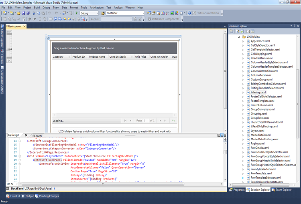Open the Server Explorer side tab
The width and height of the screenshot is (301, 204).
2,36
